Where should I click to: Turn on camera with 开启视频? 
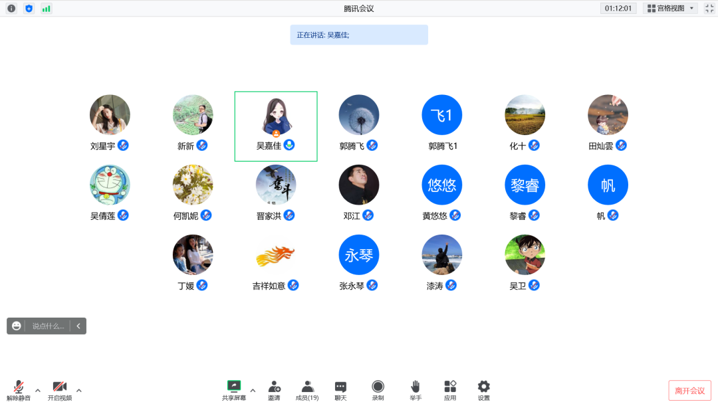pyautogui.click(x=59, y=389)
